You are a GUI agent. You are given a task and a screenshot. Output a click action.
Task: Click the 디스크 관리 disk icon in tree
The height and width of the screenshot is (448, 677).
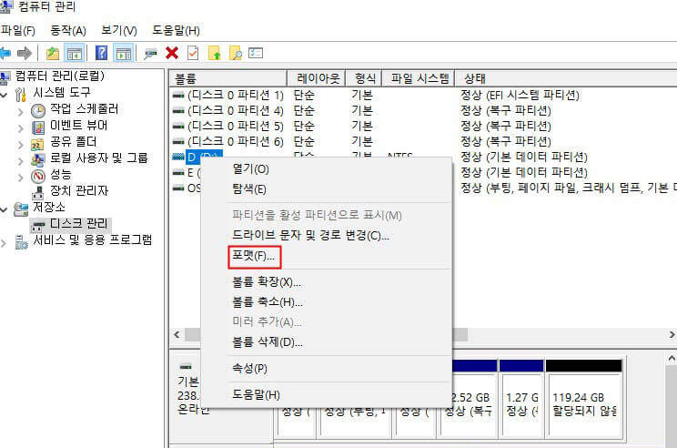[38, 225]
